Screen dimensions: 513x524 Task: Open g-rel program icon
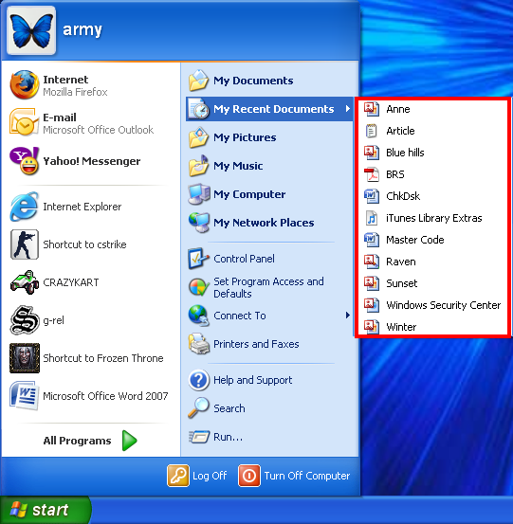click(x=24, y=320)
